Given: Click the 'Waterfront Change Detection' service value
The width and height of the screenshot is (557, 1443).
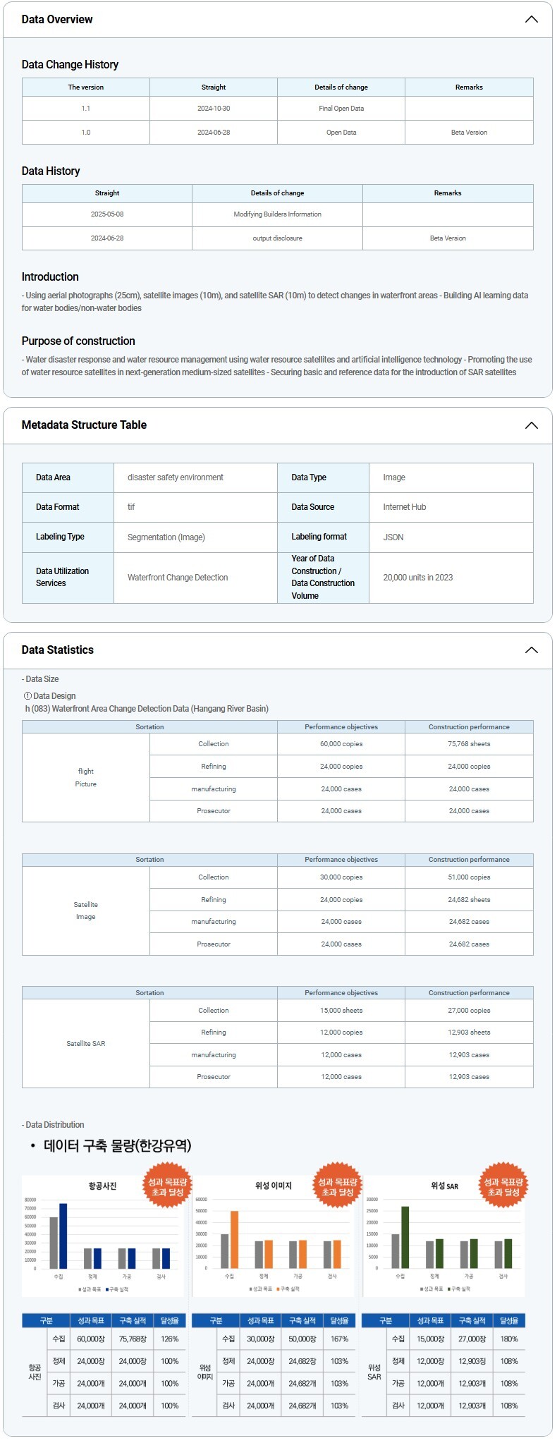Looking at the screenshot, I should click(x=178, y=578).
